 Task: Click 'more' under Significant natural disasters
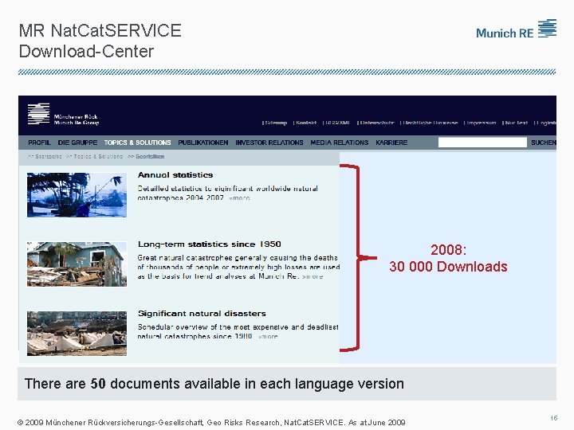pos(268,336)
